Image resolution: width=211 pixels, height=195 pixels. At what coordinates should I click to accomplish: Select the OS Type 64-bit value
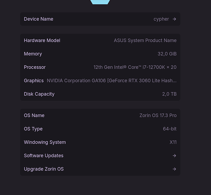(169, 129)
